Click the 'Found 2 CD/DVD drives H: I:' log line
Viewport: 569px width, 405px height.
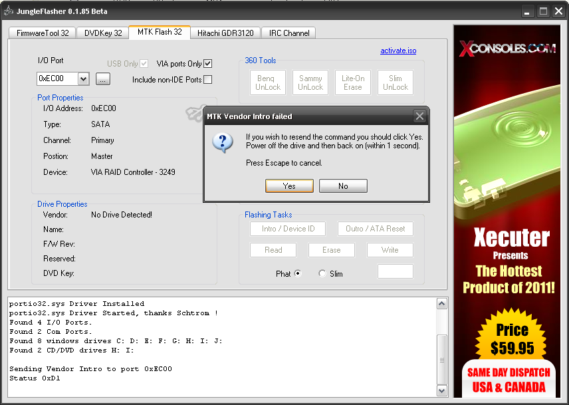pyautogui.click(x=72, y=350)
